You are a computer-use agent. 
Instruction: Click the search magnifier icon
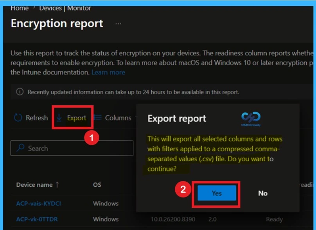coord(20,148)
